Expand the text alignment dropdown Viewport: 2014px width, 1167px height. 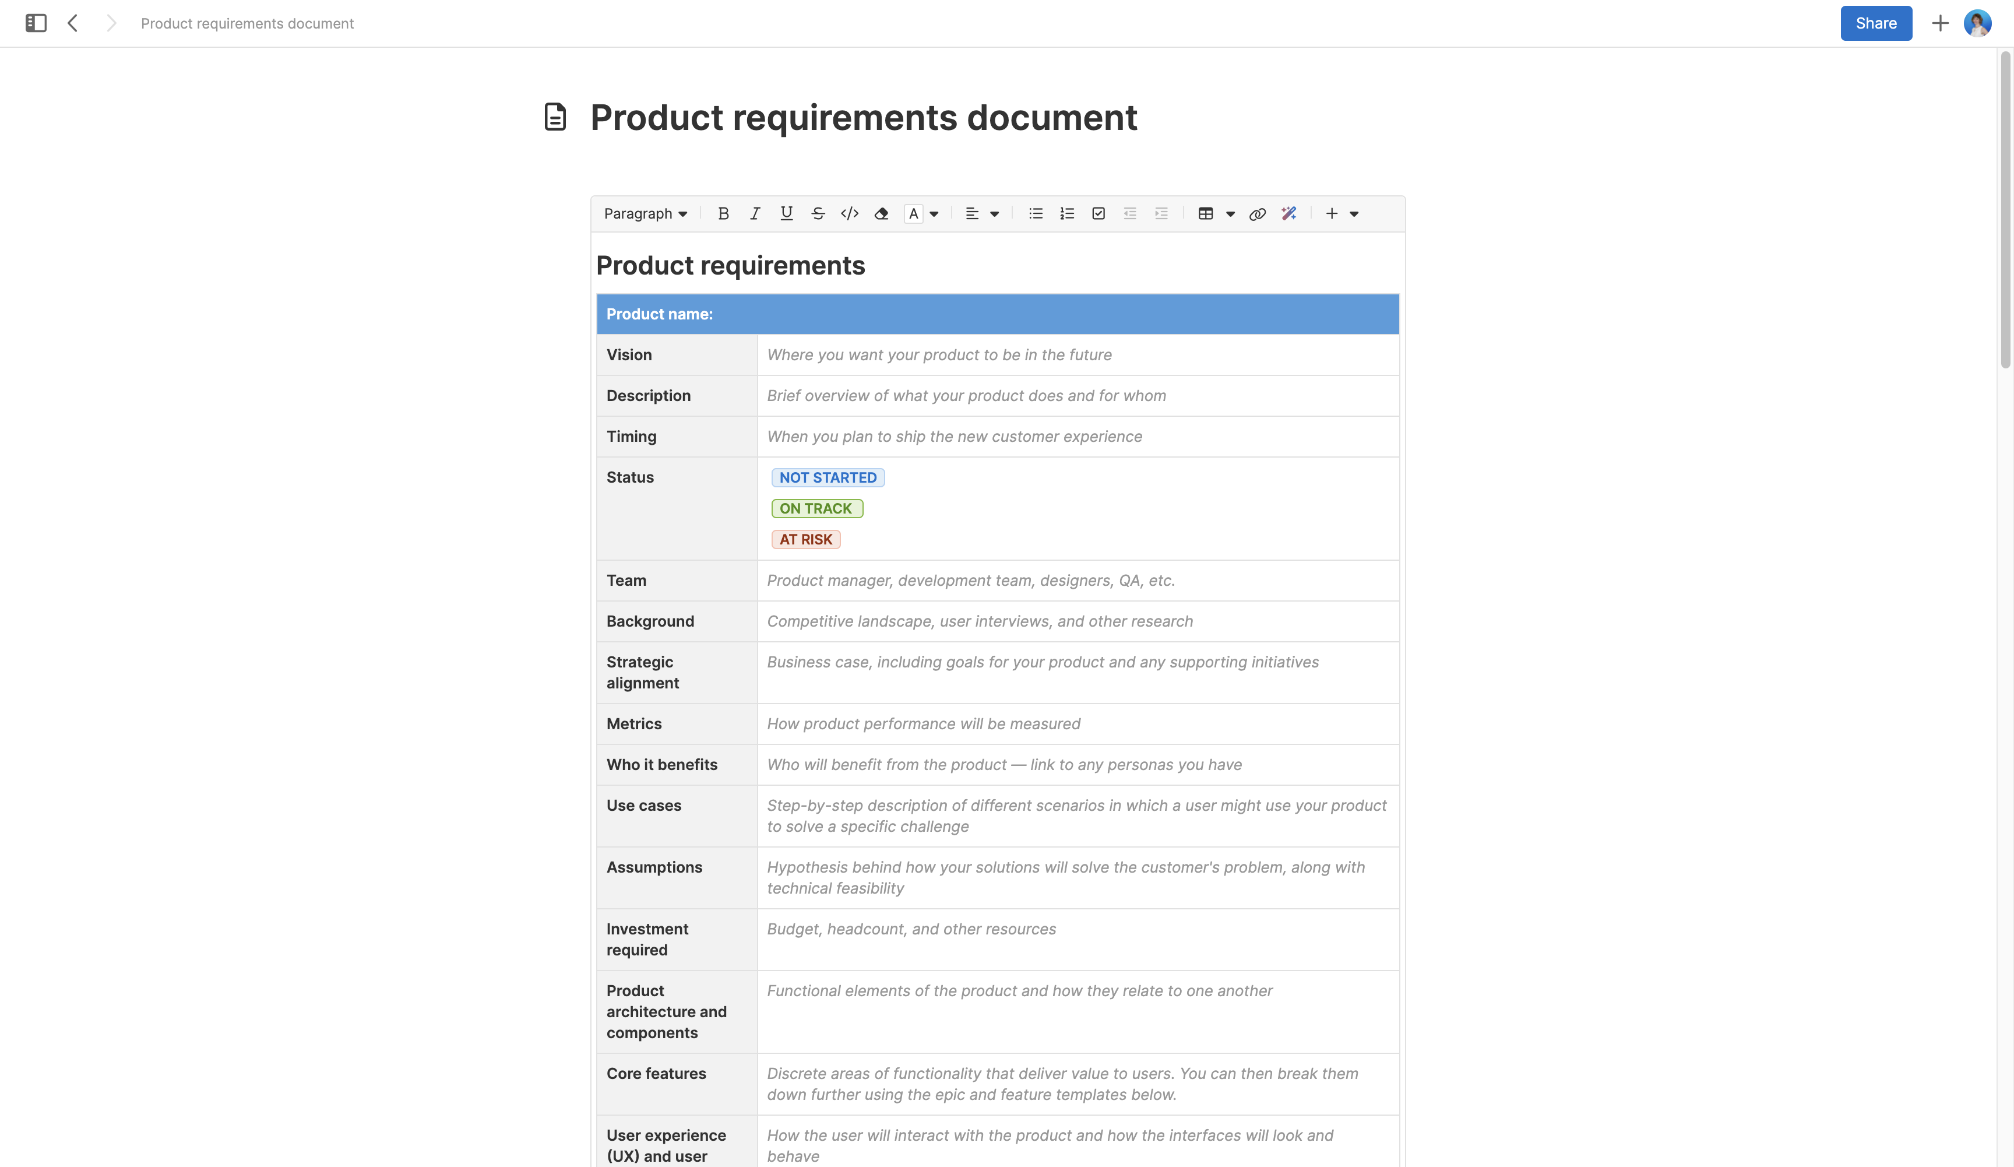coord(995,213)
